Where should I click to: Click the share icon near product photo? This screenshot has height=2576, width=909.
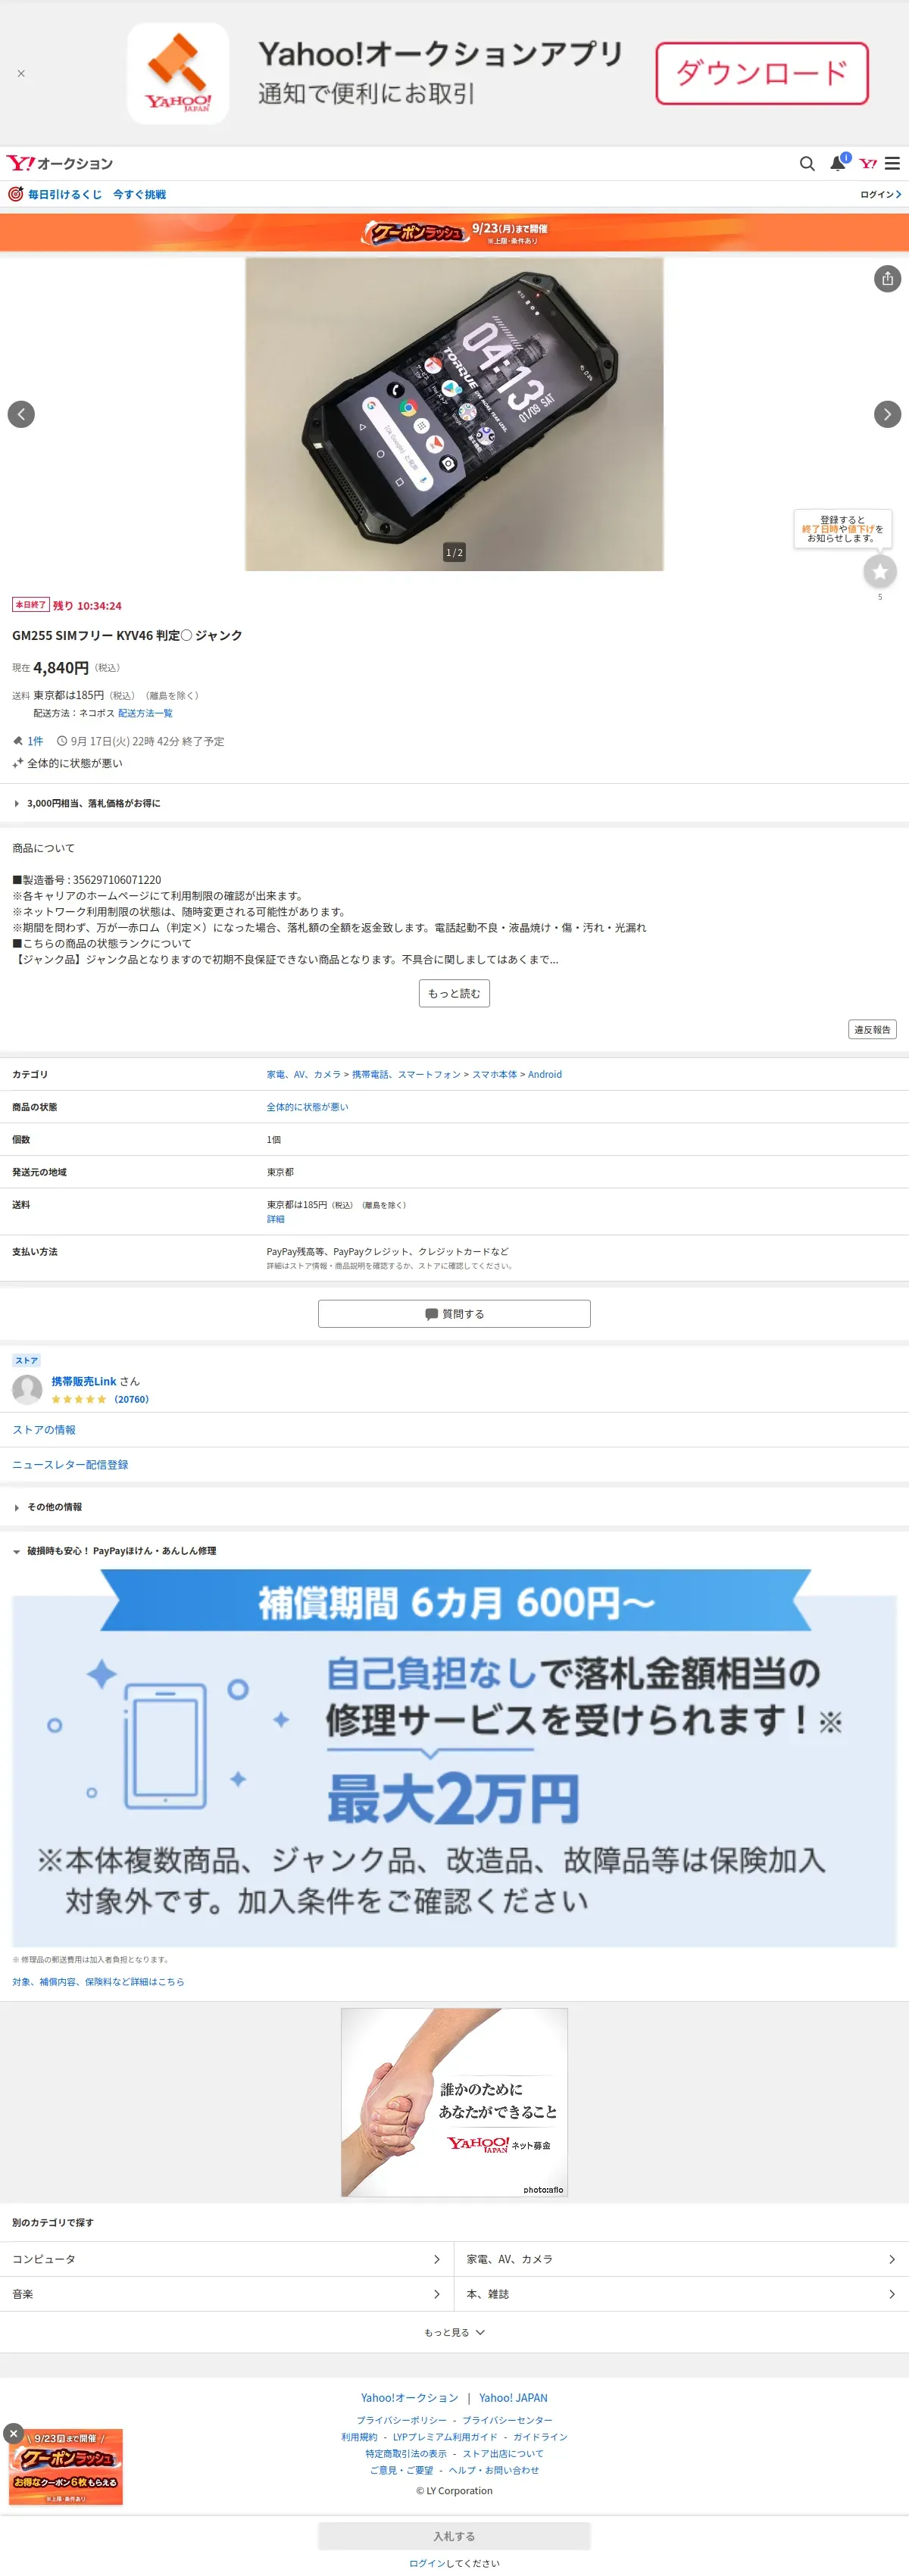pos(887,278)
